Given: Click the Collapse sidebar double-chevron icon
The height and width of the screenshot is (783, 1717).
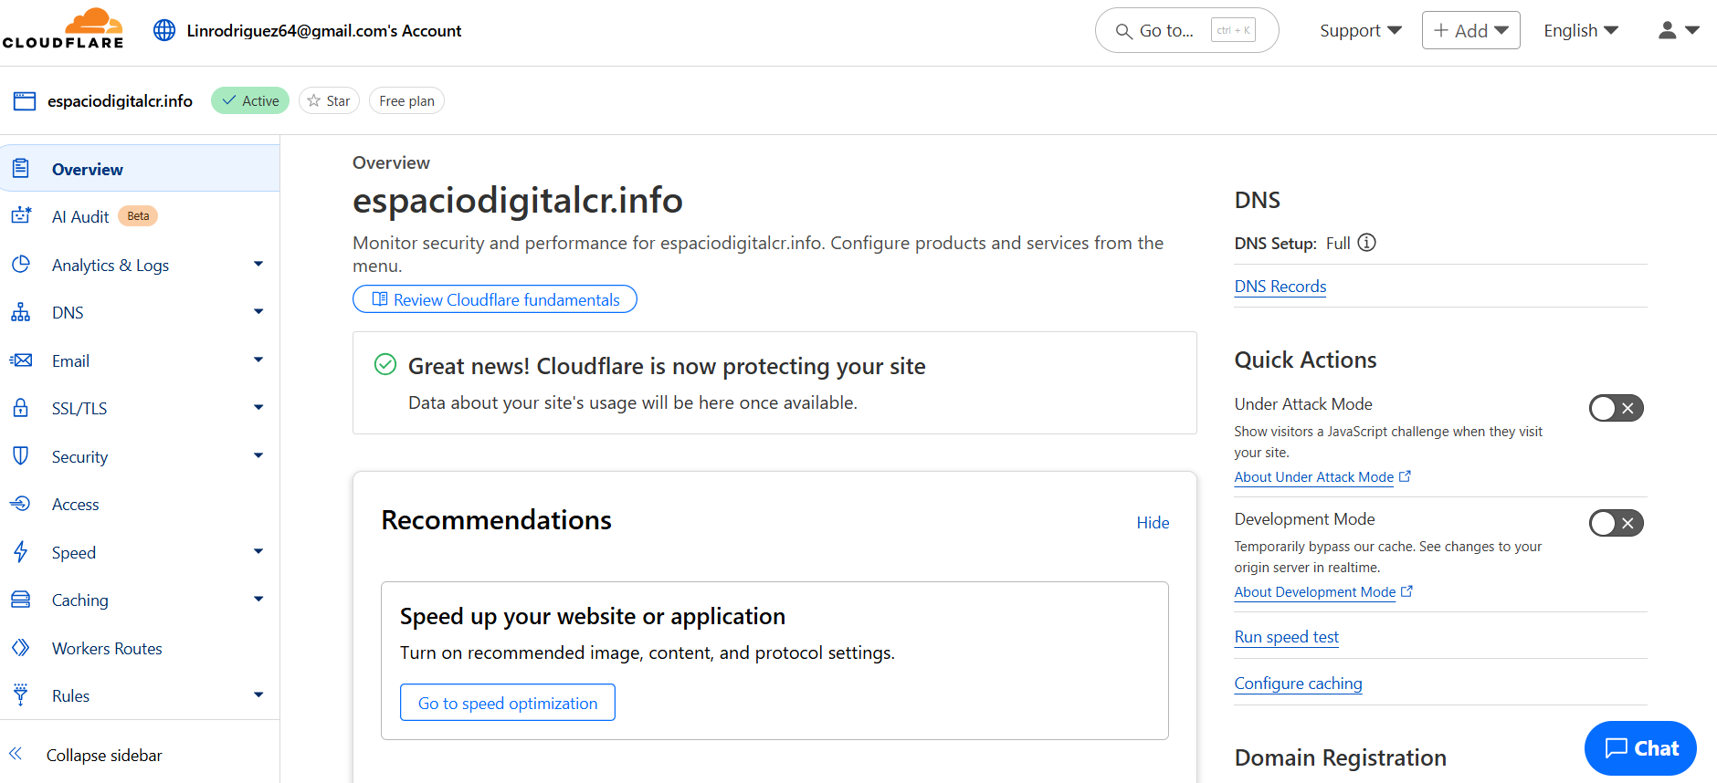Looking at the screenshot, I should [16, 754].
